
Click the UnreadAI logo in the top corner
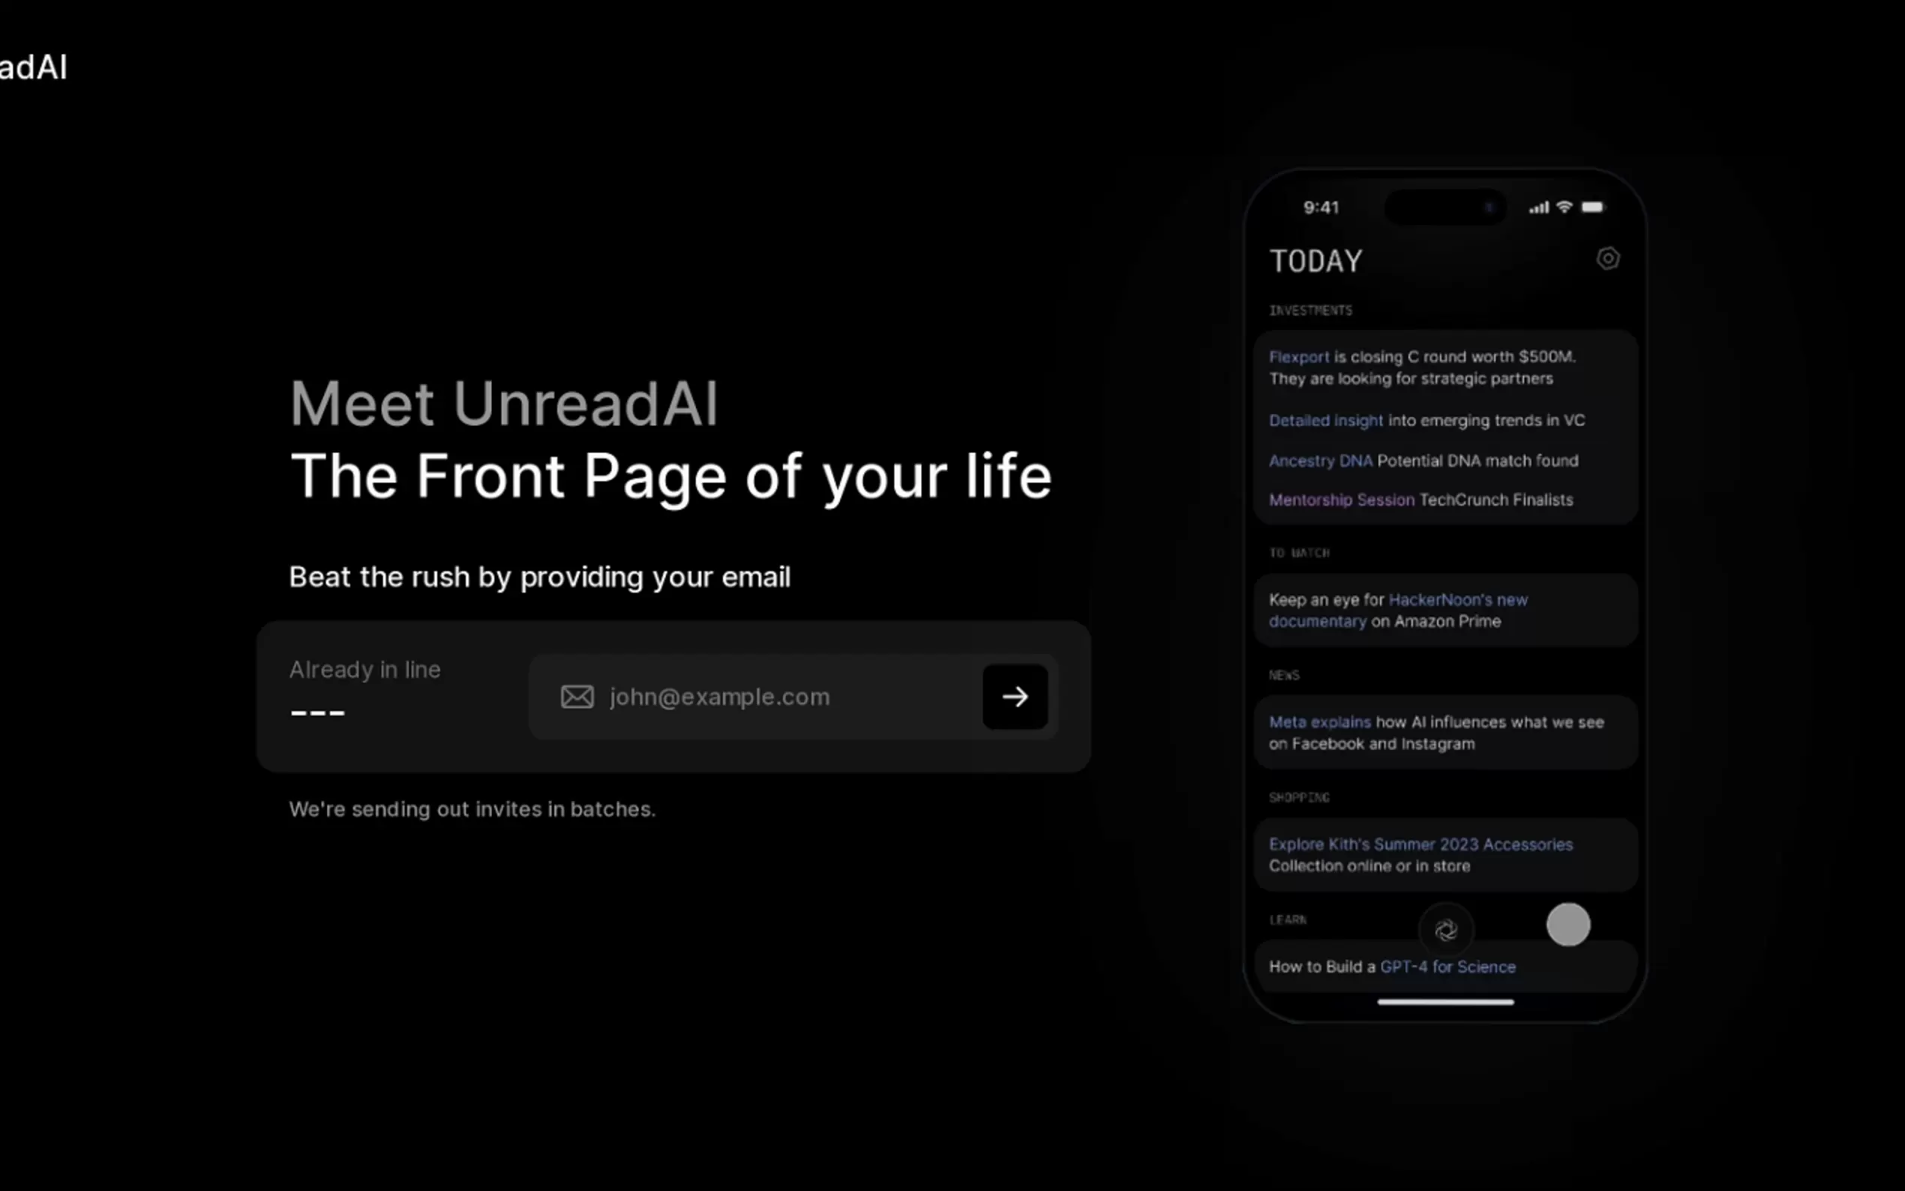click(33, 67)
